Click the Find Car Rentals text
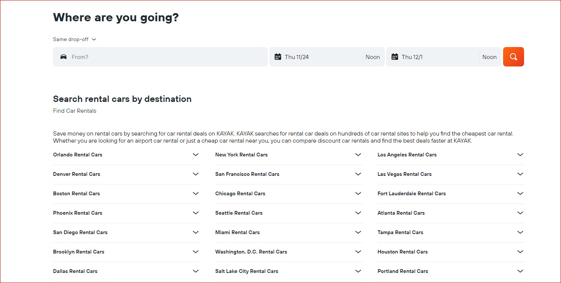 pyautogui.click(x=75, y=111)
